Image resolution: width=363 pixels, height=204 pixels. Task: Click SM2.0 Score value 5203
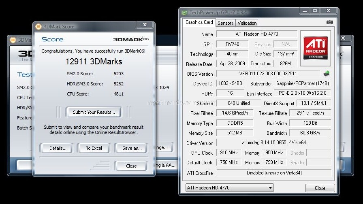[x=119, y=74]
